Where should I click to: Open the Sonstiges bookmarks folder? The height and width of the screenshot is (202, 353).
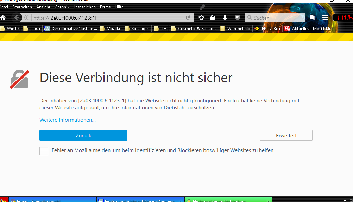pos(137,28)
